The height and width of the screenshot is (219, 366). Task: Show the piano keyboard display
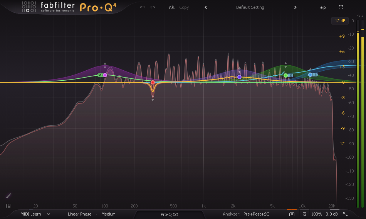[x=8, y=206]
